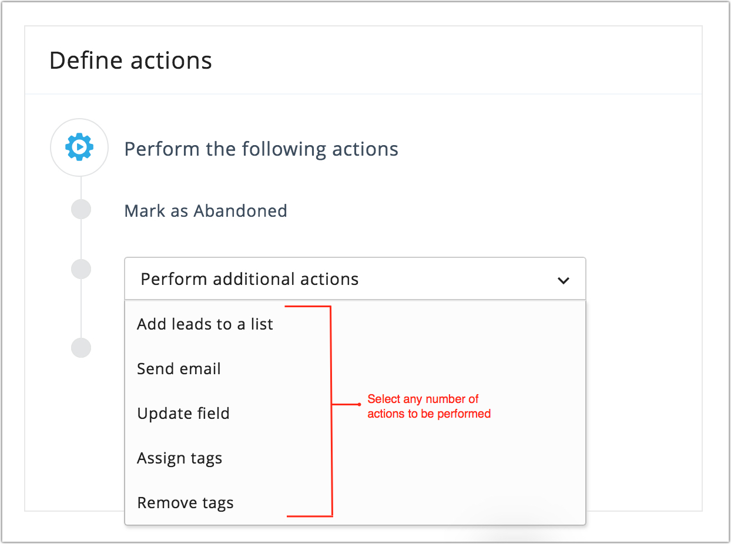Click the step dot beside Mark as Abandoned
The height and width of the screenshot is (544, 731).
pos(81,209)
